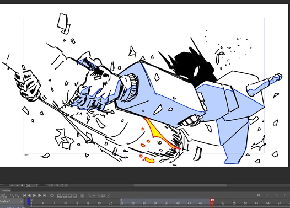Zoom out the timeline view
This screenshot has height=208, width=290.
[12, 195]
